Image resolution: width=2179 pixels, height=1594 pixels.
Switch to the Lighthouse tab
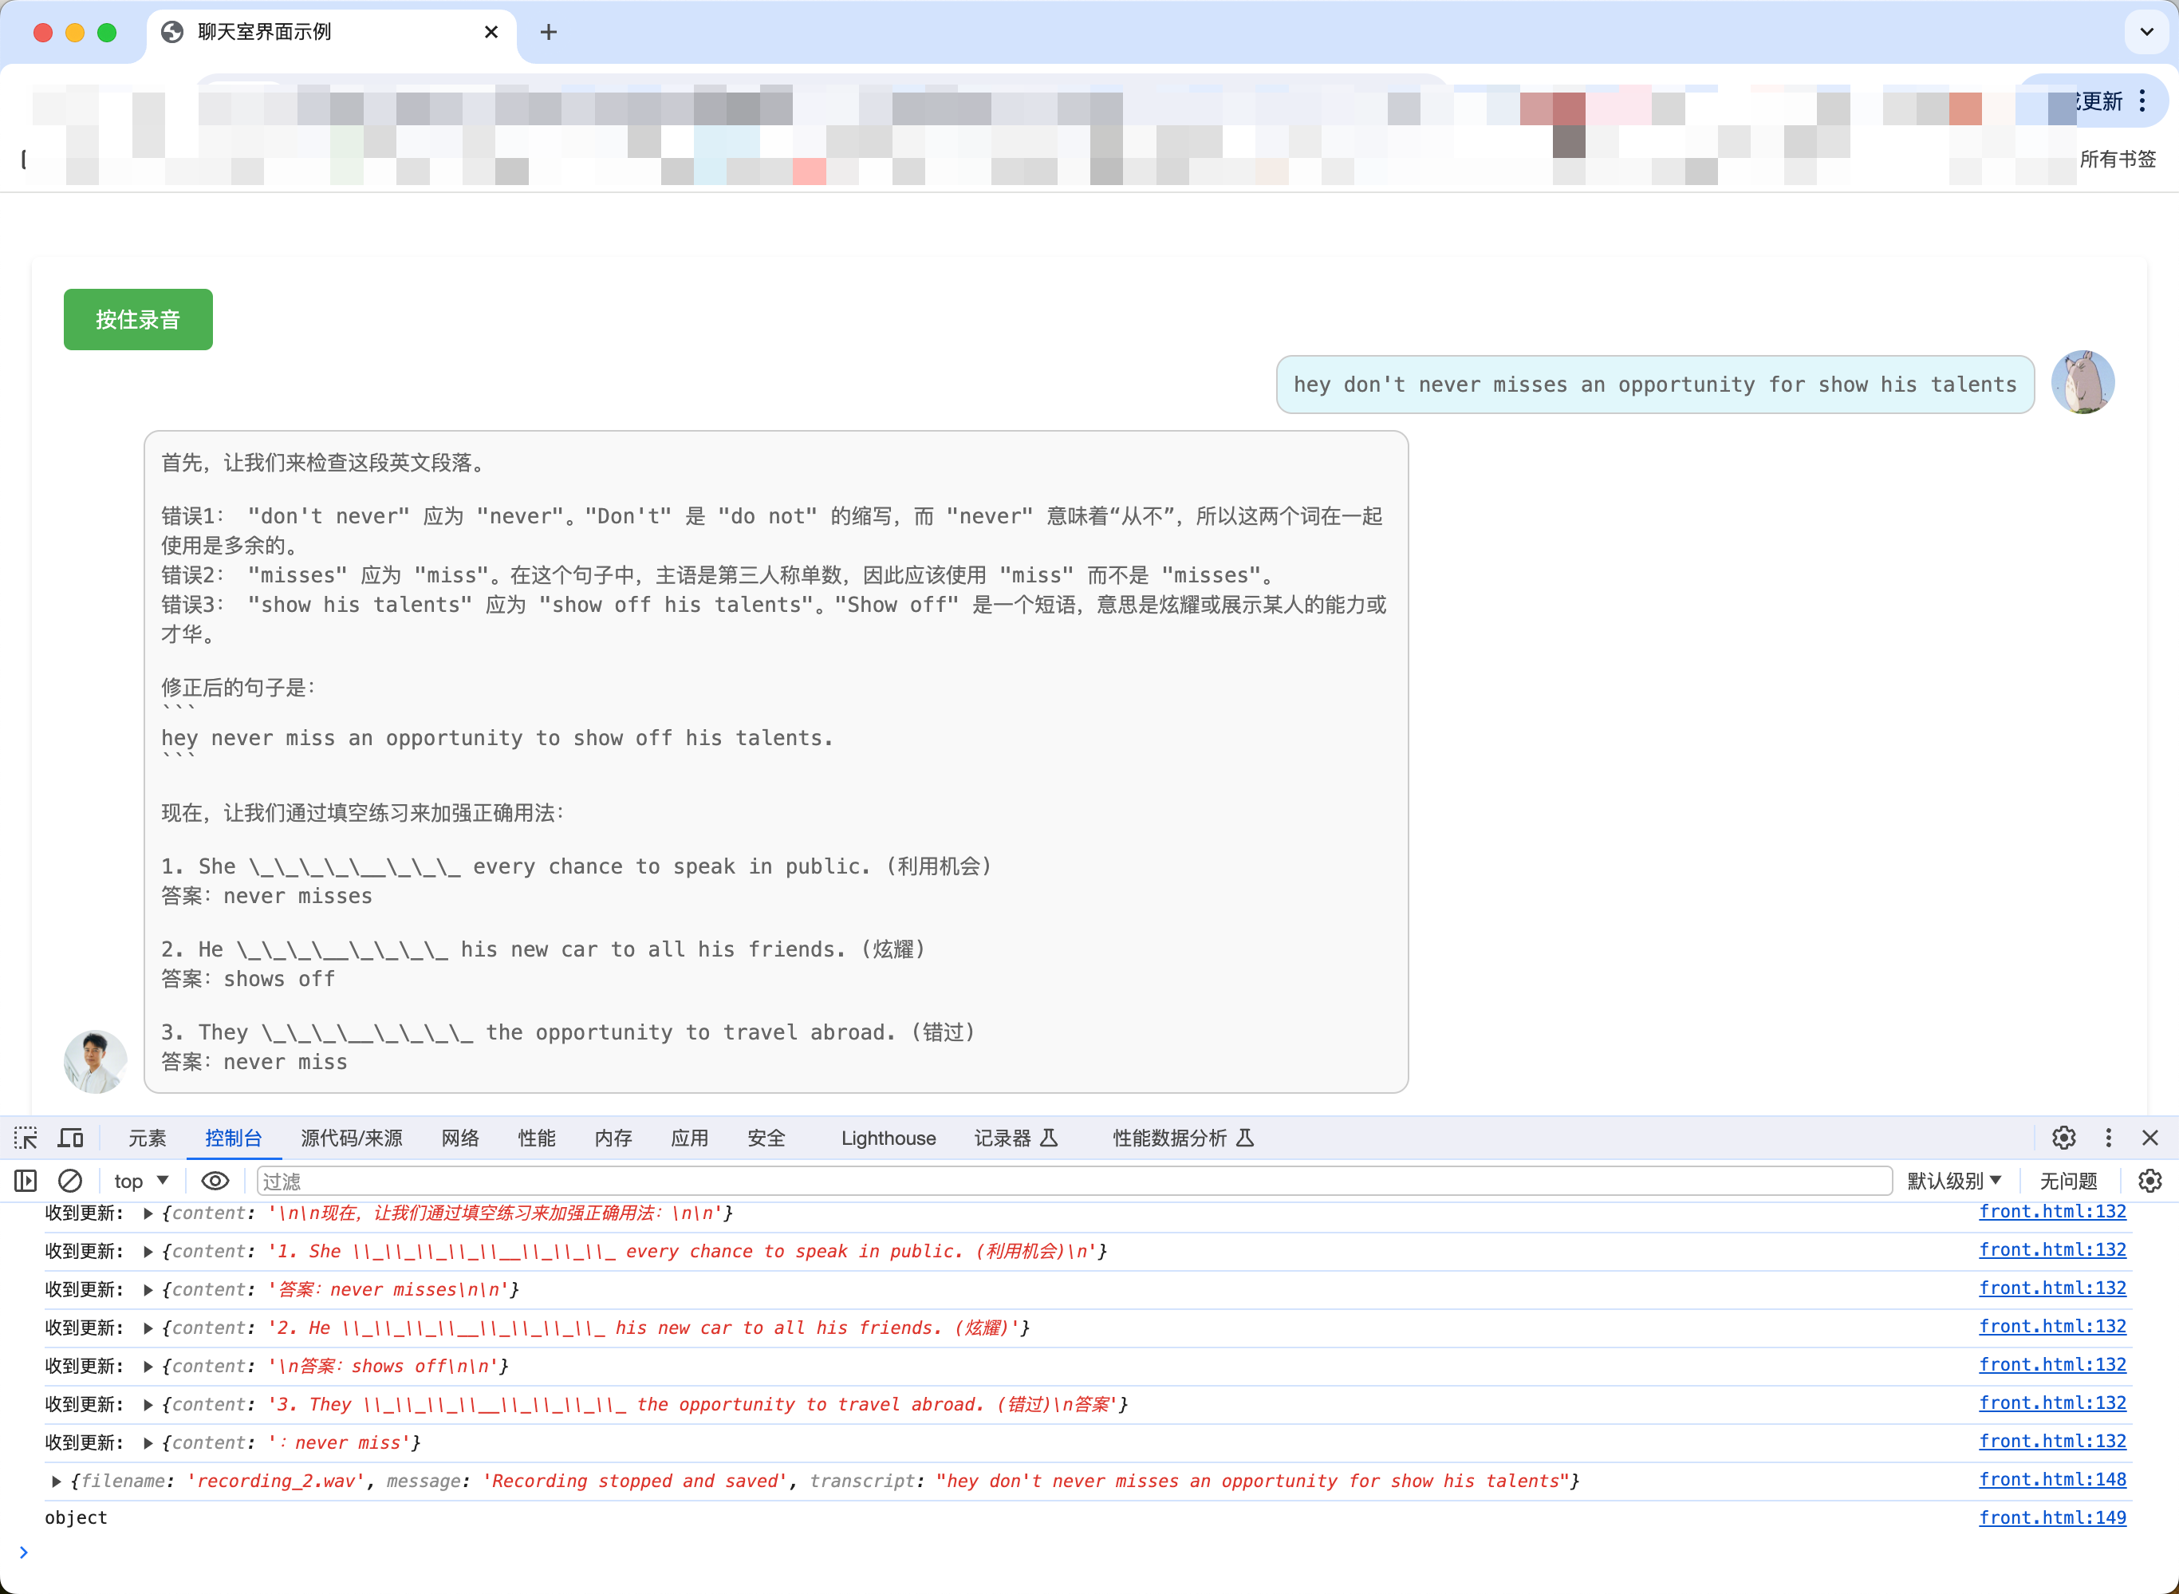888,1138
